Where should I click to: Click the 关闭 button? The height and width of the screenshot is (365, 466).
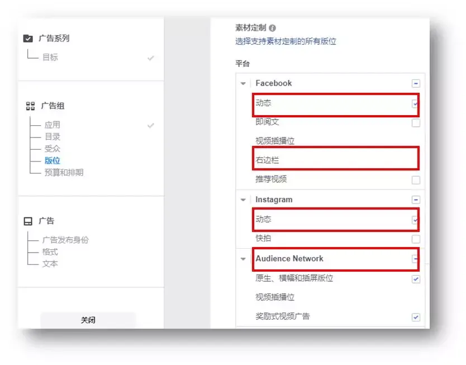88,320
